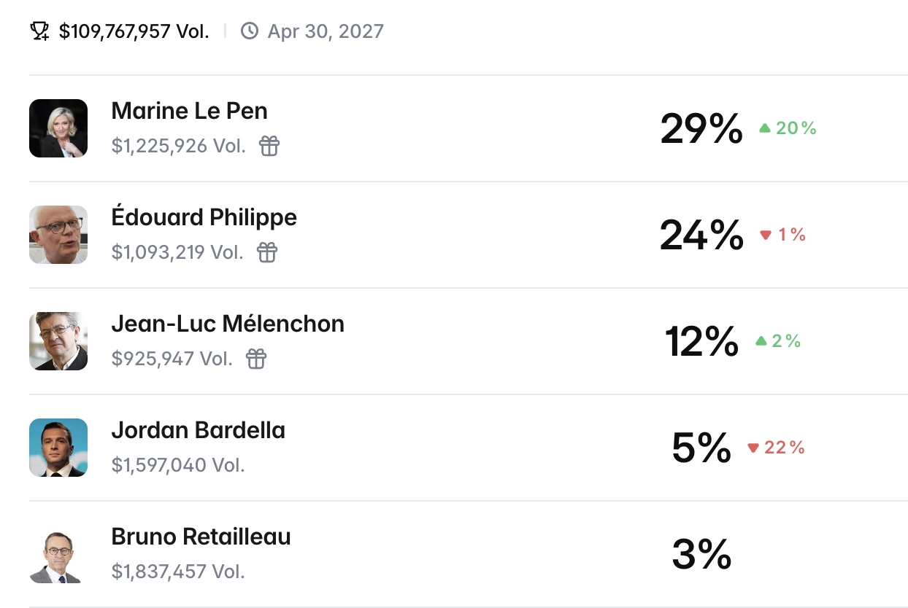Open the Bruno Retailleau market name
Screen dimensions: 908x608
click(201, 537)
